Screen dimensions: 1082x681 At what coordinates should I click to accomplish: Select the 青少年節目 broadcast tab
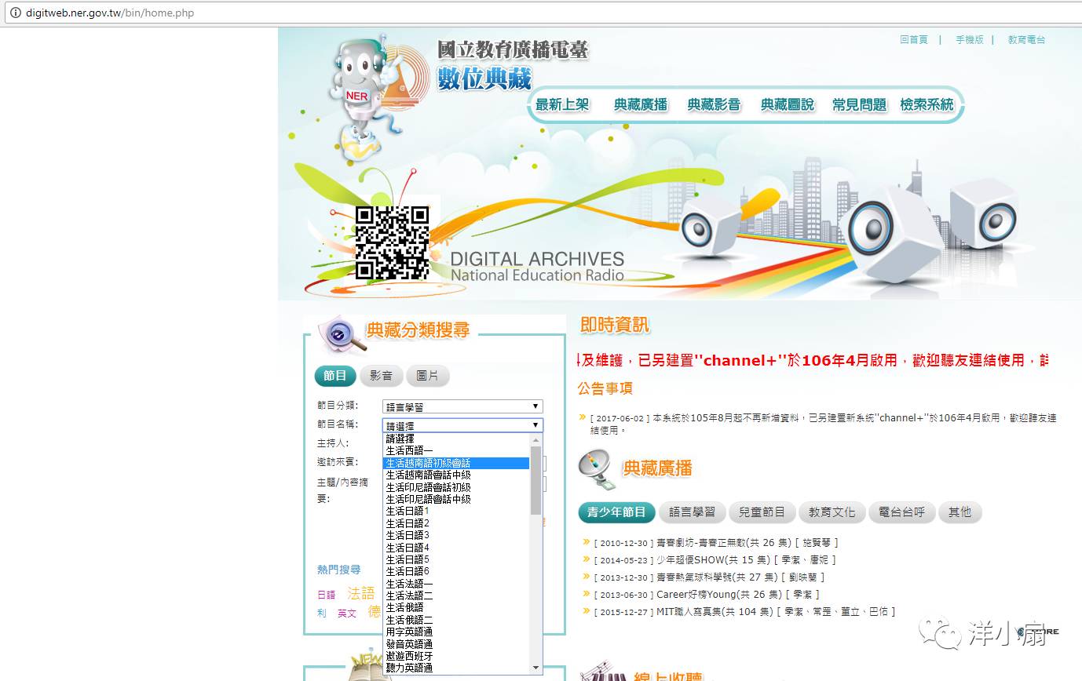[x=616, y=512]
